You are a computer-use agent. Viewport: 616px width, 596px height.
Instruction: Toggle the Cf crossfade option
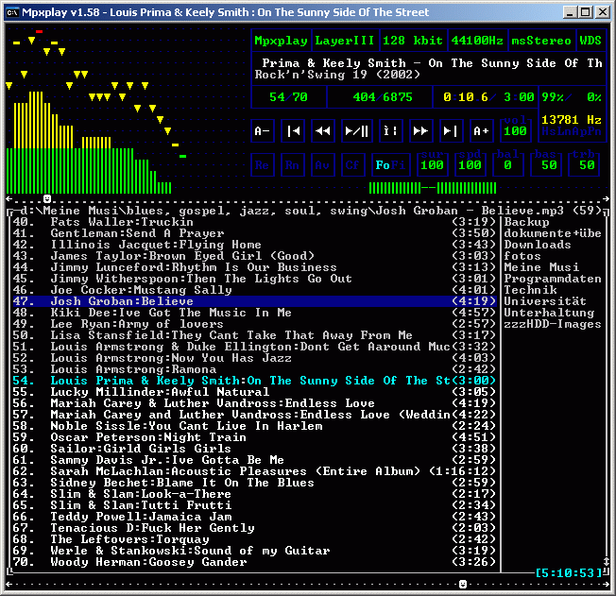coord(352,165)
